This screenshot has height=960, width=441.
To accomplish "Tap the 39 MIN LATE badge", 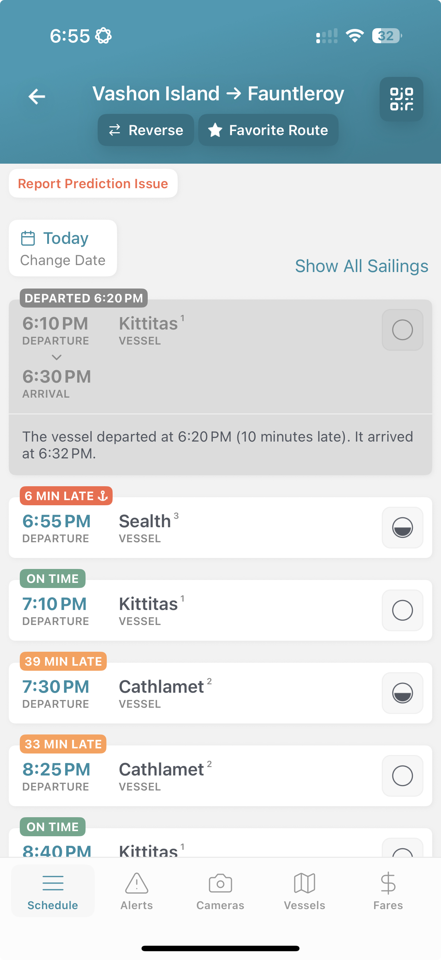I will (x=63, y=661).
